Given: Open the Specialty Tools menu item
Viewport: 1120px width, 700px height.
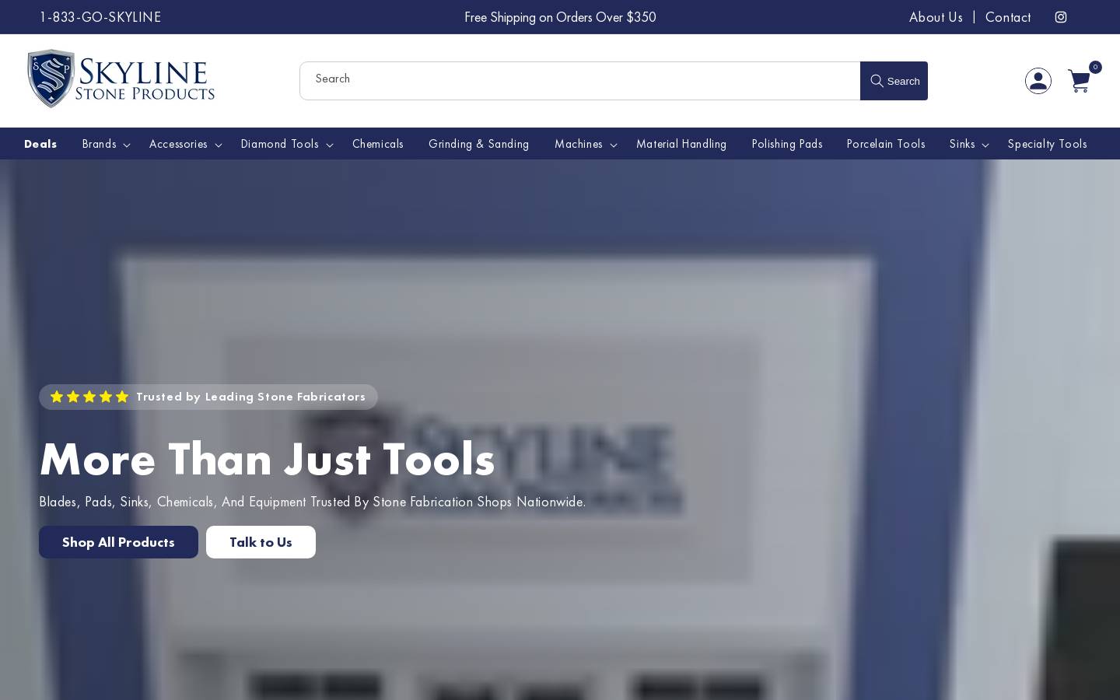Looking at the screenshot, I should pyautogui.click(x=1047, y=144).
